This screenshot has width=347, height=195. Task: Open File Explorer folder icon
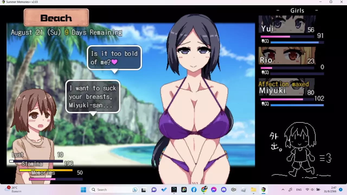(x=253, y=190)
